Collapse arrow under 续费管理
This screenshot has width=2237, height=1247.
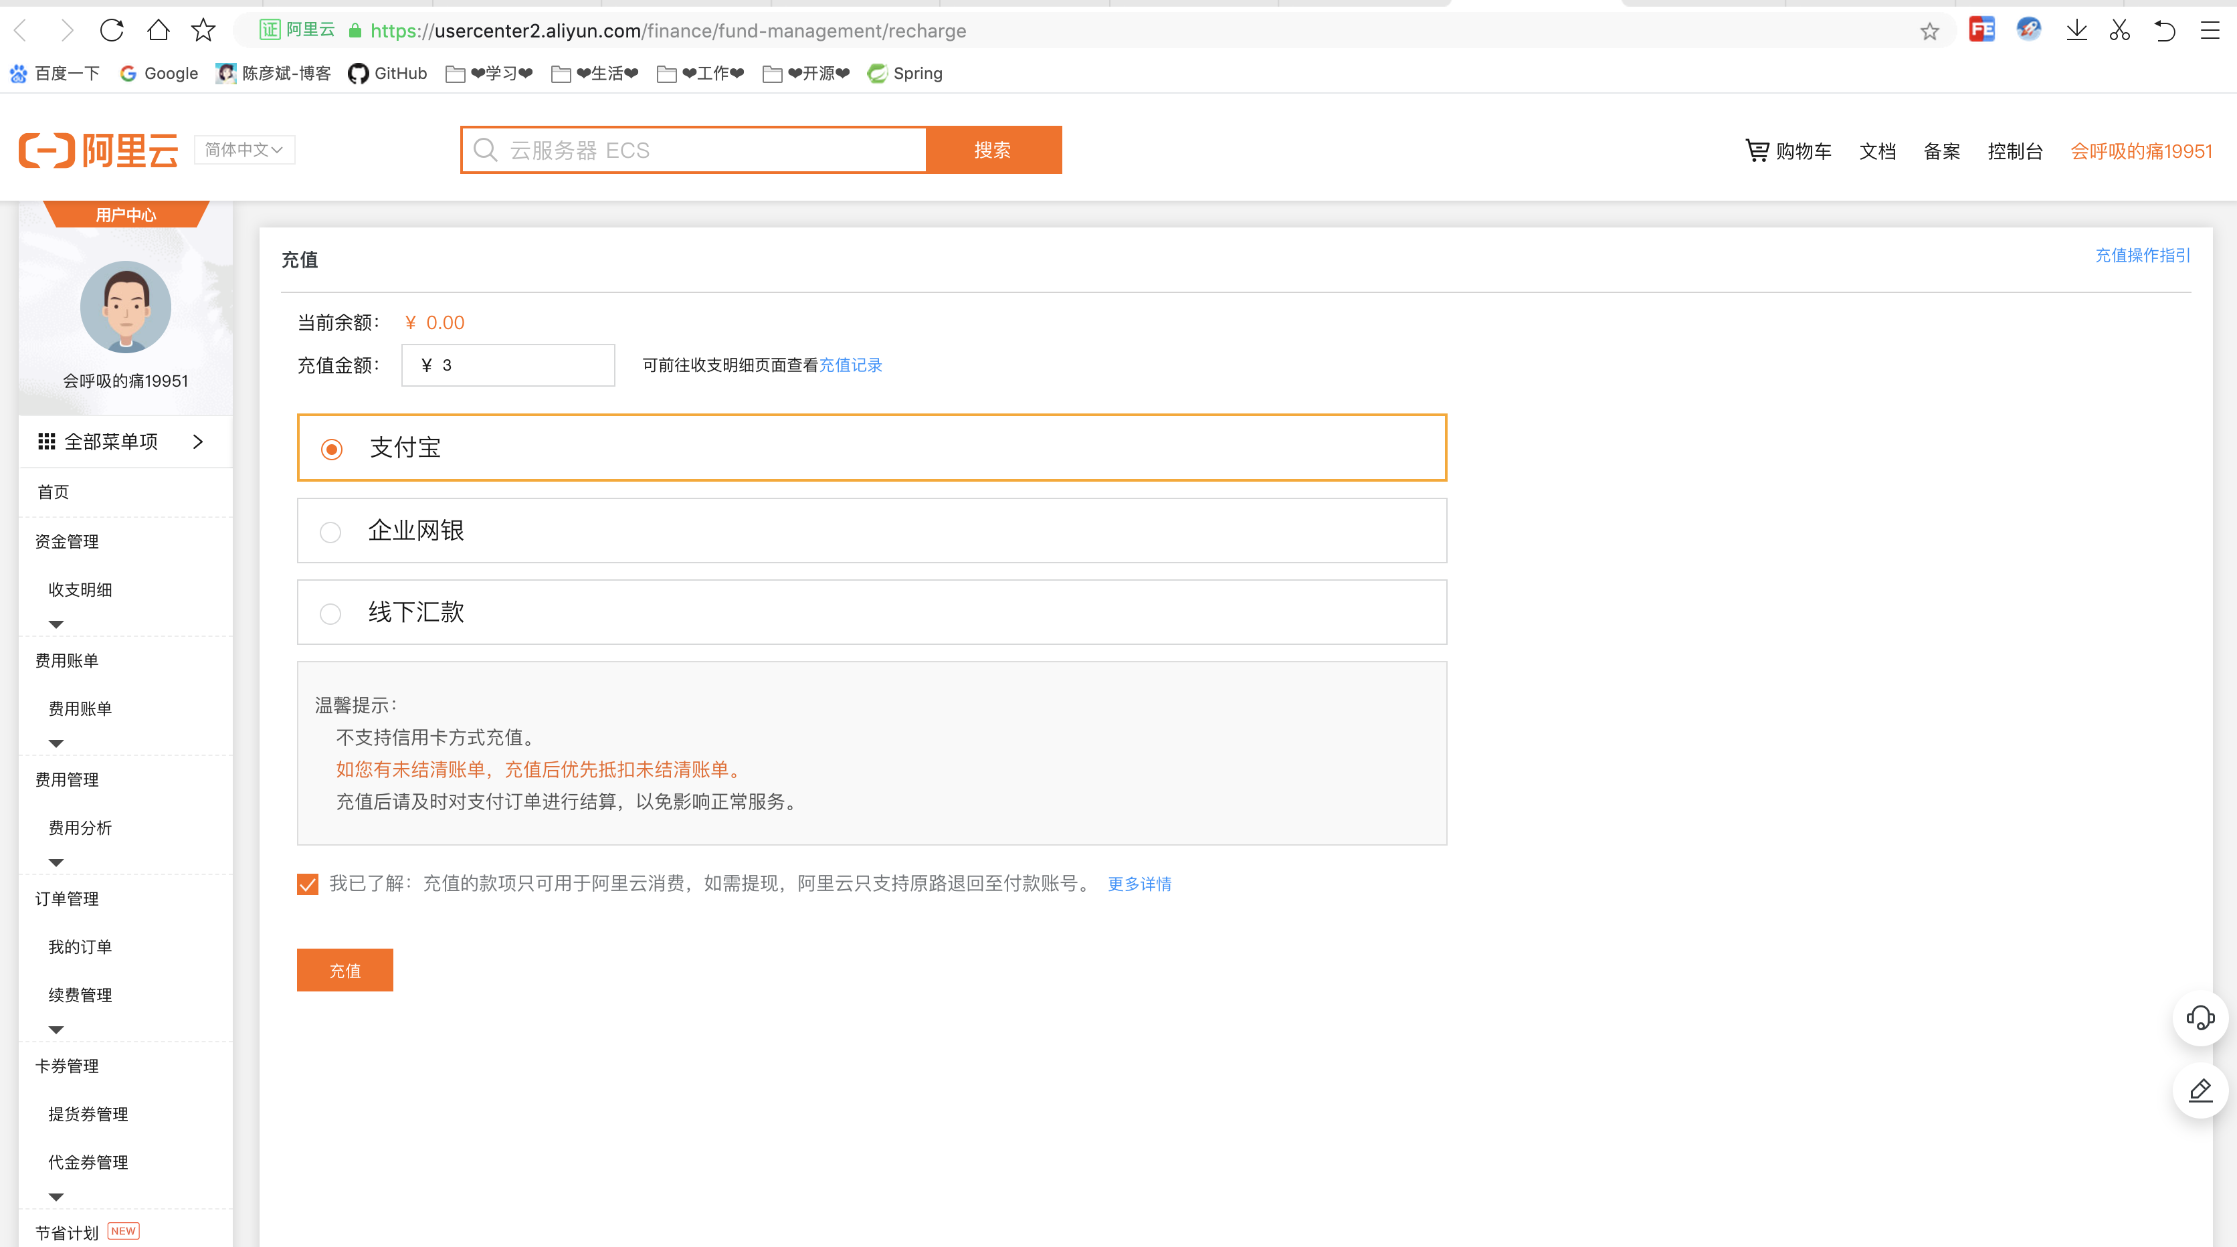pos(56,1029)
